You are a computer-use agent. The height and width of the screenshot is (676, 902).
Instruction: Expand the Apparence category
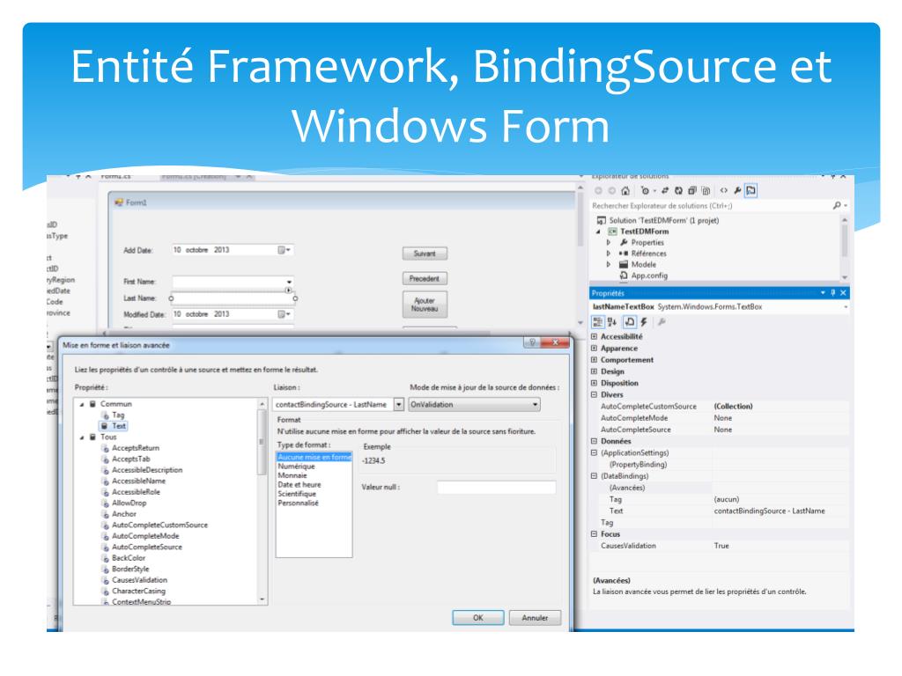pos(595,349)
